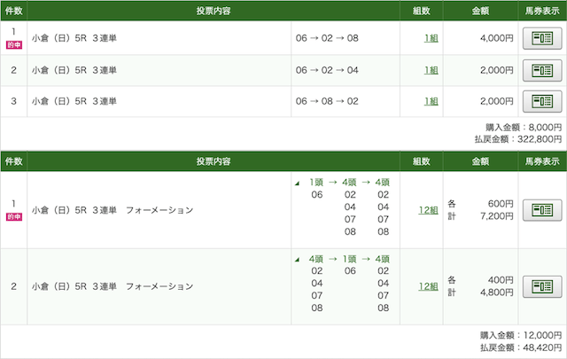
Task: Click 投票内容 header in top table
Action: point(214,11)
